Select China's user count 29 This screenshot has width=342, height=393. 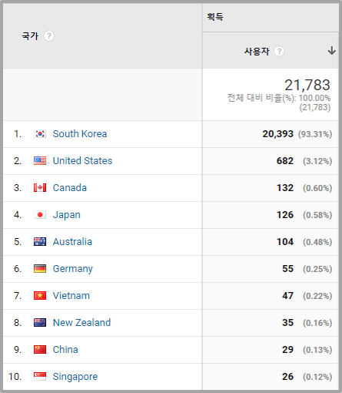[287, 350]
